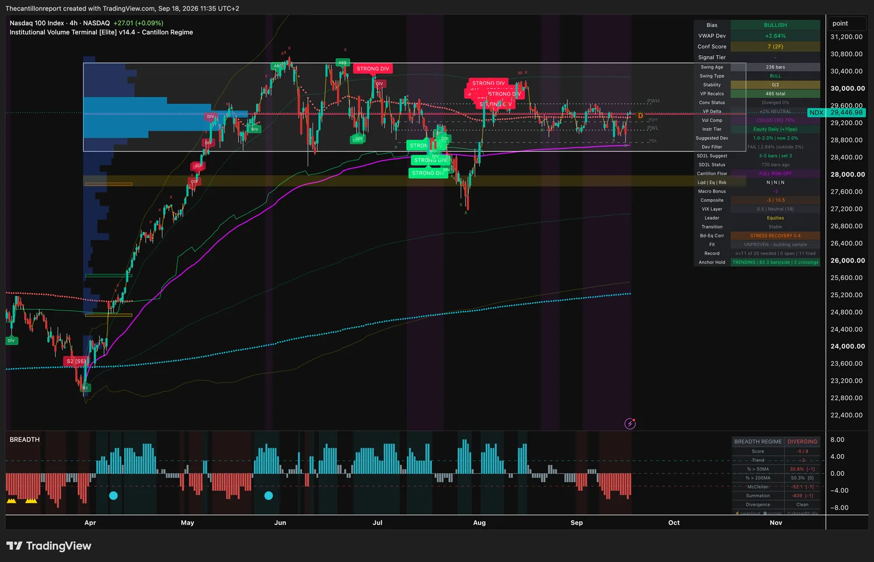This screenshot has height=562, width=874.
Task: Click the green B1 label at April low
Action: pyautogui.click(x=85, y=388)
